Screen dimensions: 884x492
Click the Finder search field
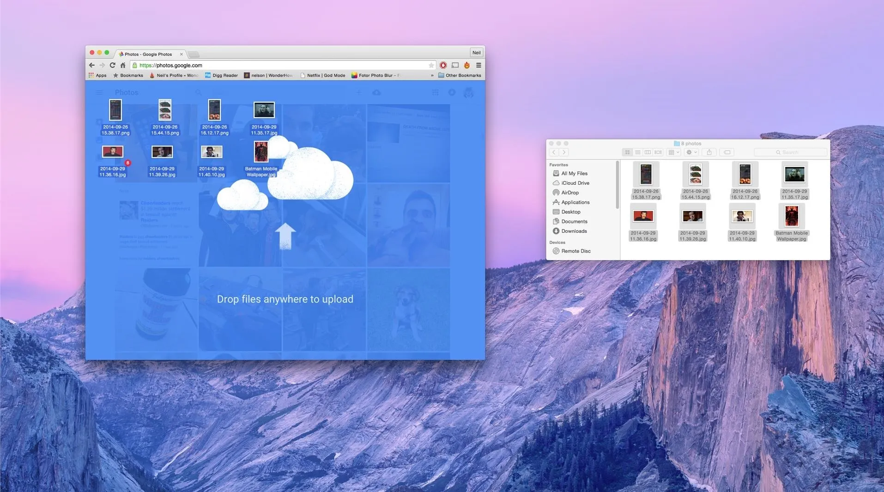790,152
